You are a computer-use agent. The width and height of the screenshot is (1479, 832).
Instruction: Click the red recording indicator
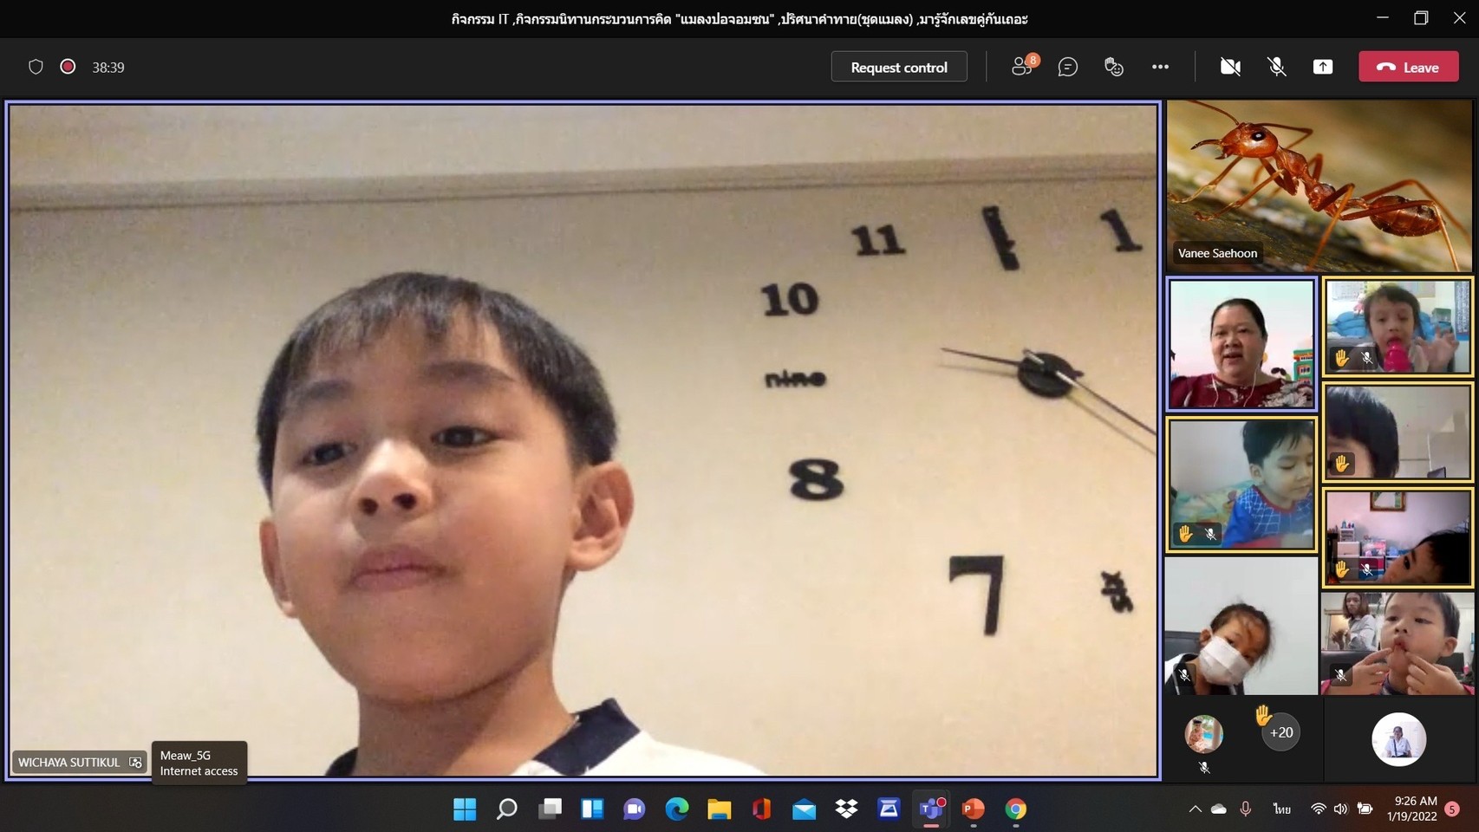coord(68,67)
